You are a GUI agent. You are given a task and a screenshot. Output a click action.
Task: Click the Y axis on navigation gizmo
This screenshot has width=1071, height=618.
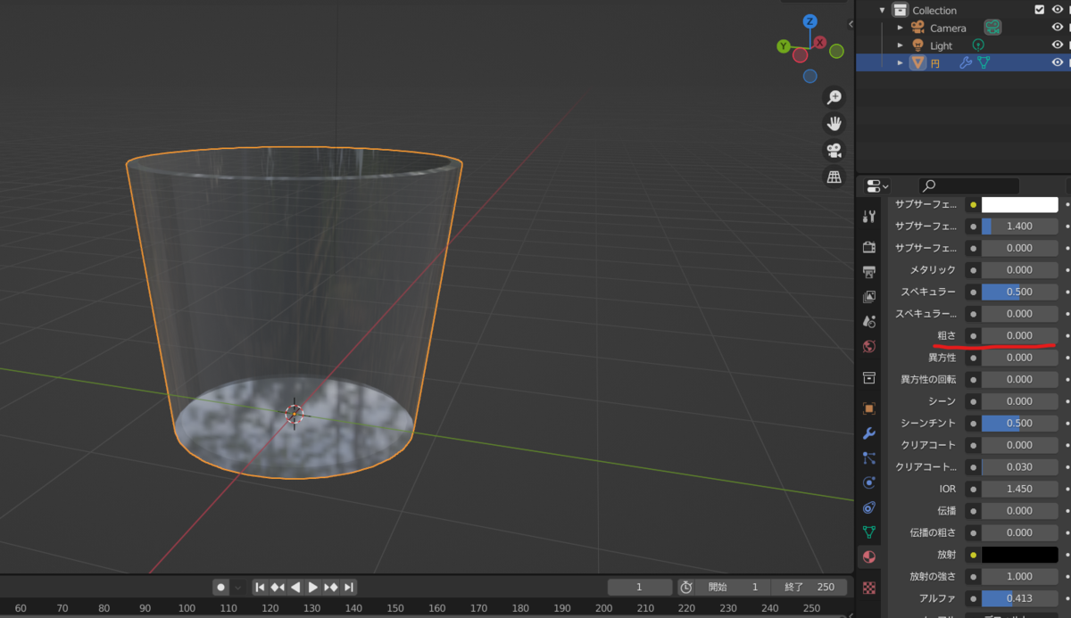pyautogui.click(x=783, y=46)
